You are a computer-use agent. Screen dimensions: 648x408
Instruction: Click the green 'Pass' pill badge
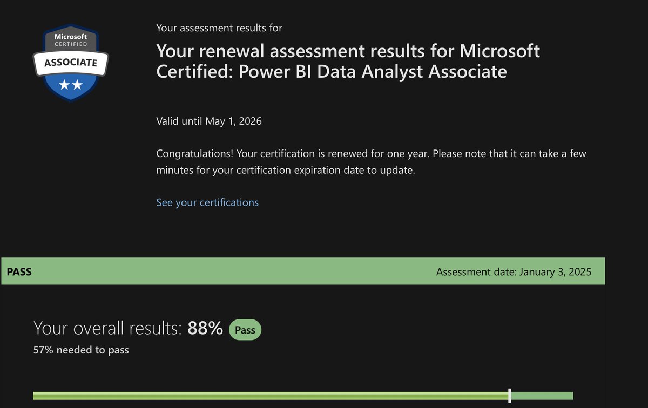245,330
